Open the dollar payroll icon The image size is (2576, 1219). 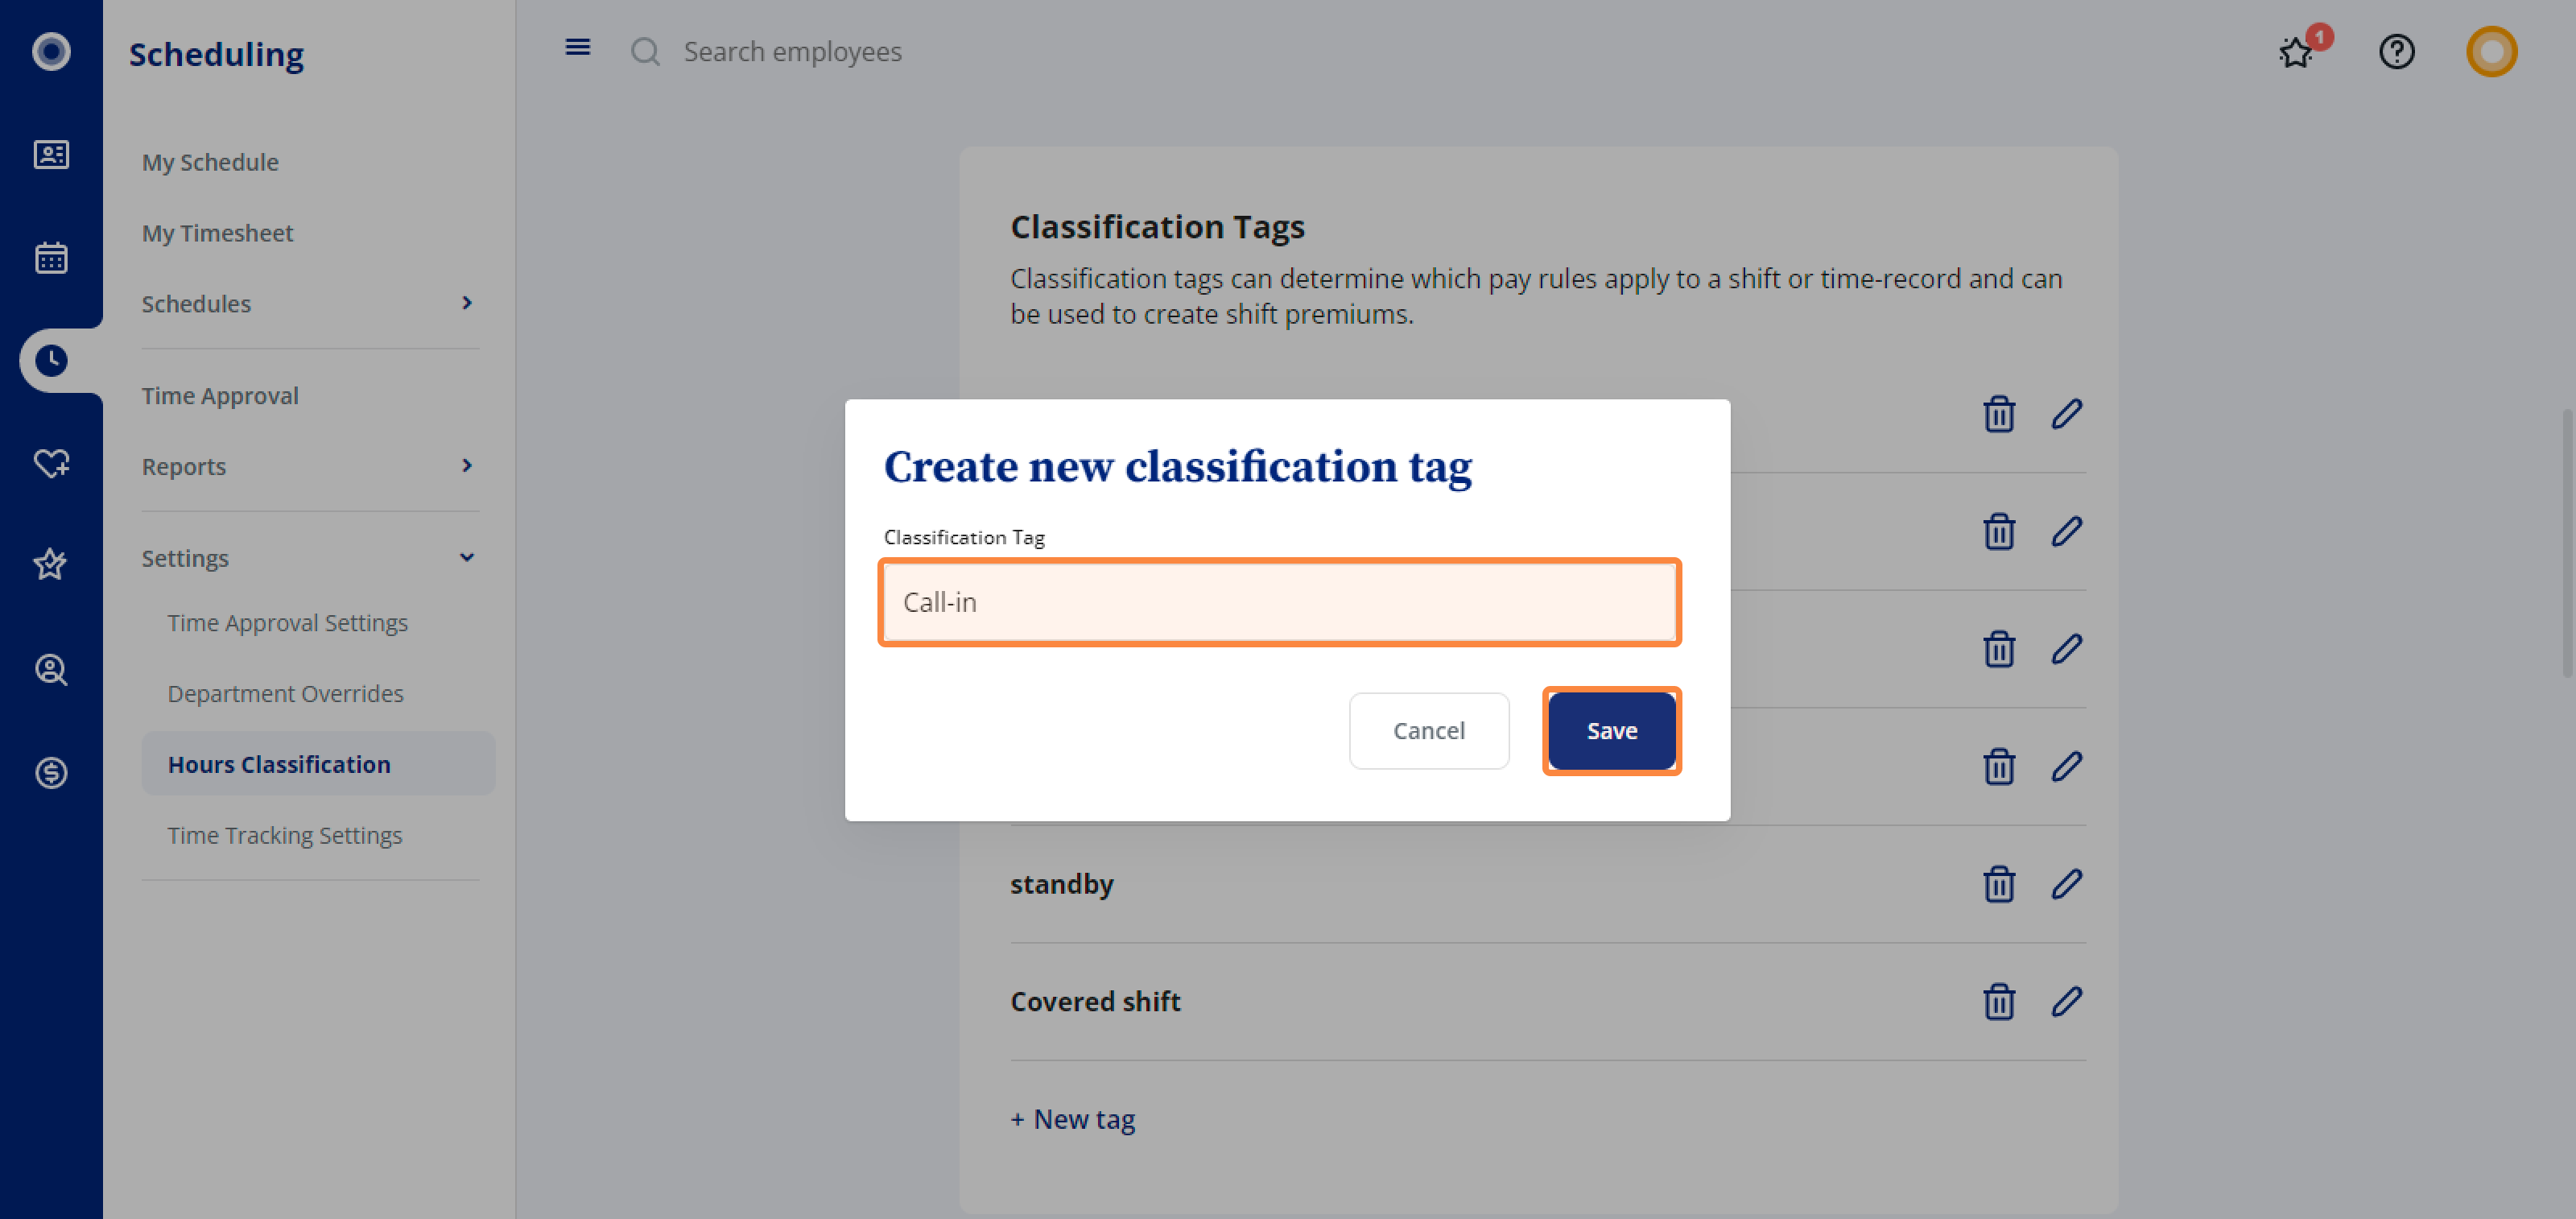[51, 772]
